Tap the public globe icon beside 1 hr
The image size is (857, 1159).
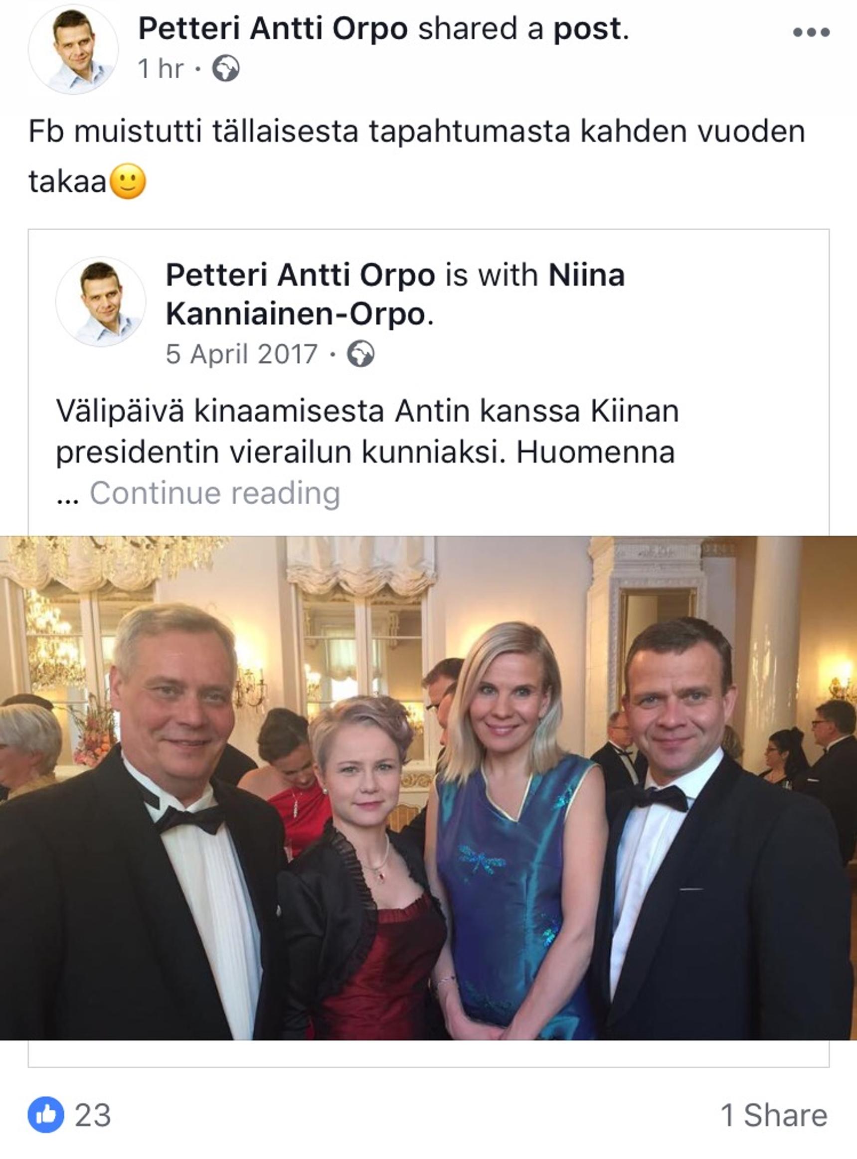coord(226,68)
